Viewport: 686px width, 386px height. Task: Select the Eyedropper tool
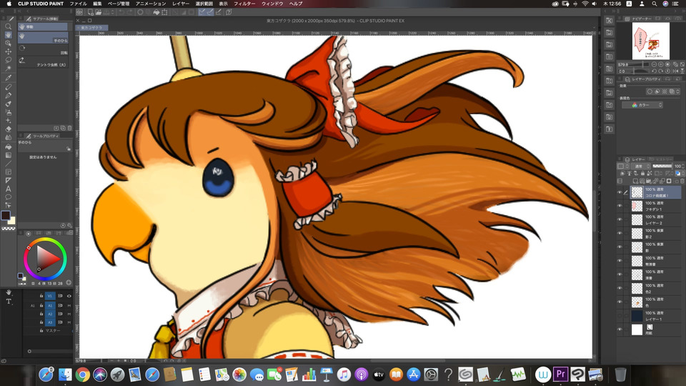9,77
